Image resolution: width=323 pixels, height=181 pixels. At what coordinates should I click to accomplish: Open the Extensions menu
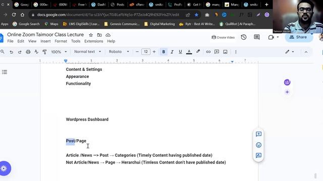[93, 41]
